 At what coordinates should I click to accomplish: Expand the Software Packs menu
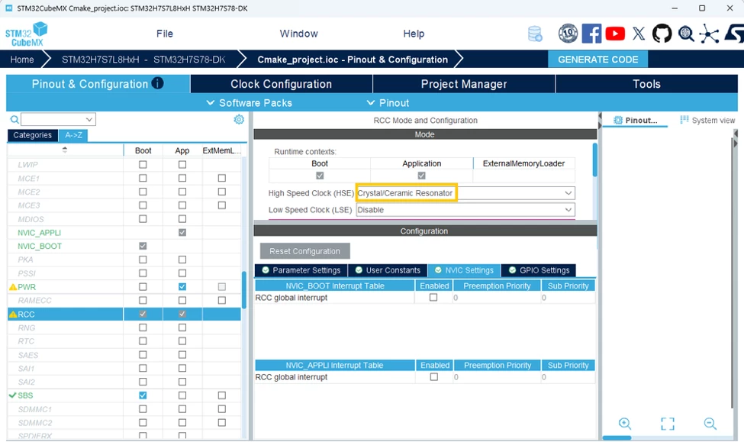point(250,103)
